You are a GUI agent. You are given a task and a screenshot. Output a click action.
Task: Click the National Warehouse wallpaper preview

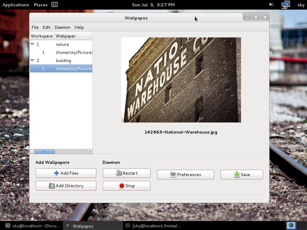[181, 80]
